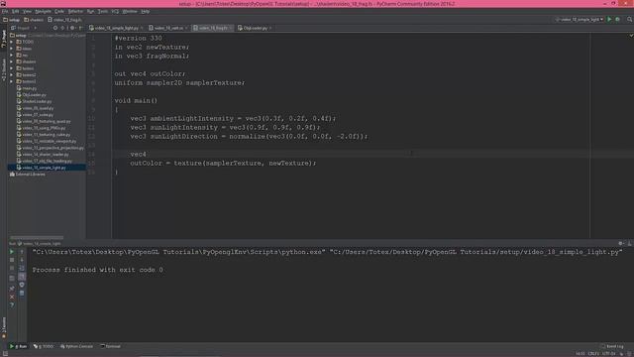Switch to video_18_vert.vs editor tab

(x=167, y=28)
